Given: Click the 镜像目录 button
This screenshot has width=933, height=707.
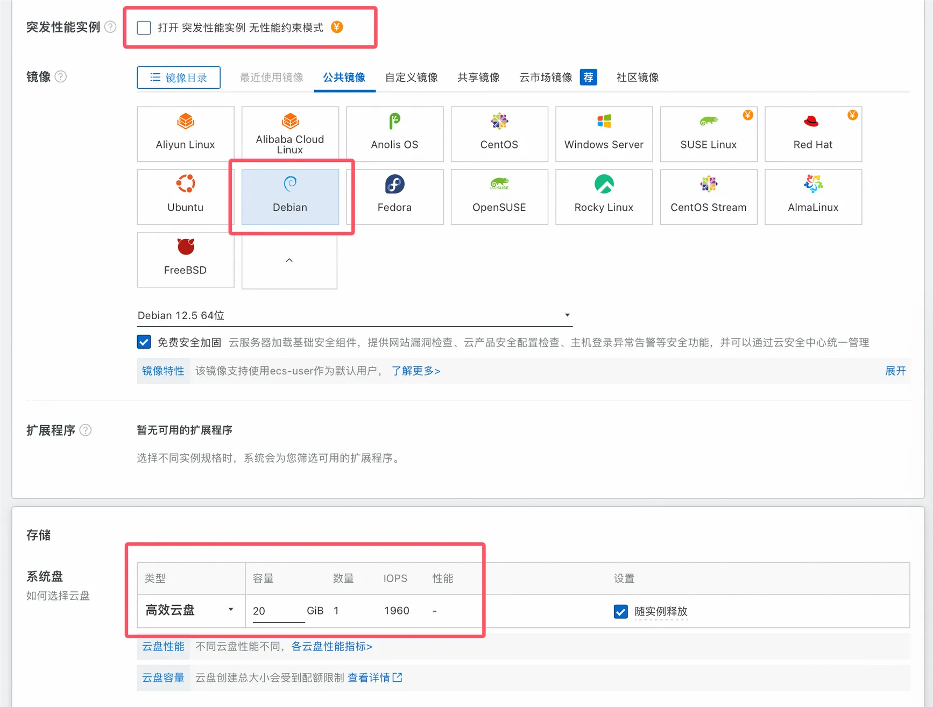Looking at the screenshot, I should (x=179, y=77).
